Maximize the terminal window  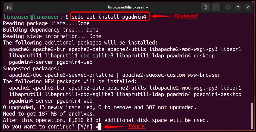tap(238, 7)
